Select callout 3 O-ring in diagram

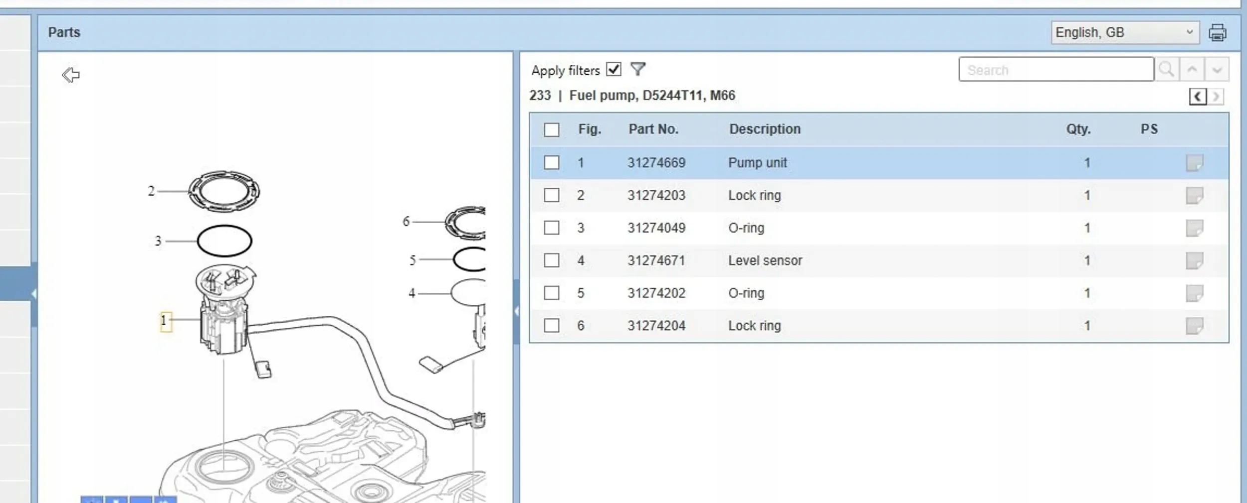[158, 241]
